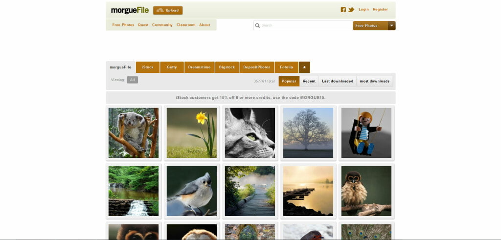
Task: Open the koala photo thumbnail
Action: point(134,133)
